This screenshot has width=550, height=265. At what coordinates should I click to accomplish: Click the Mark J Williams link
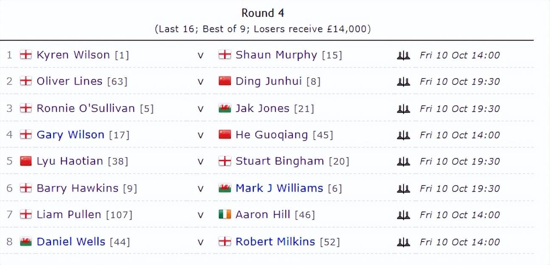[279, 188]
